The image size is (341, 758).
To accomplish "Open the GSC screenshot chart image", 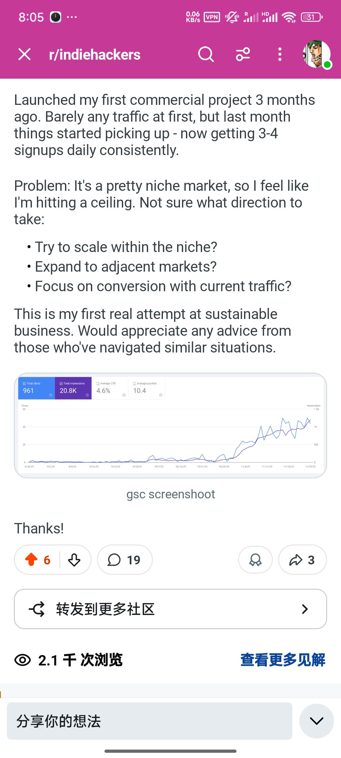I will (170, 436).
